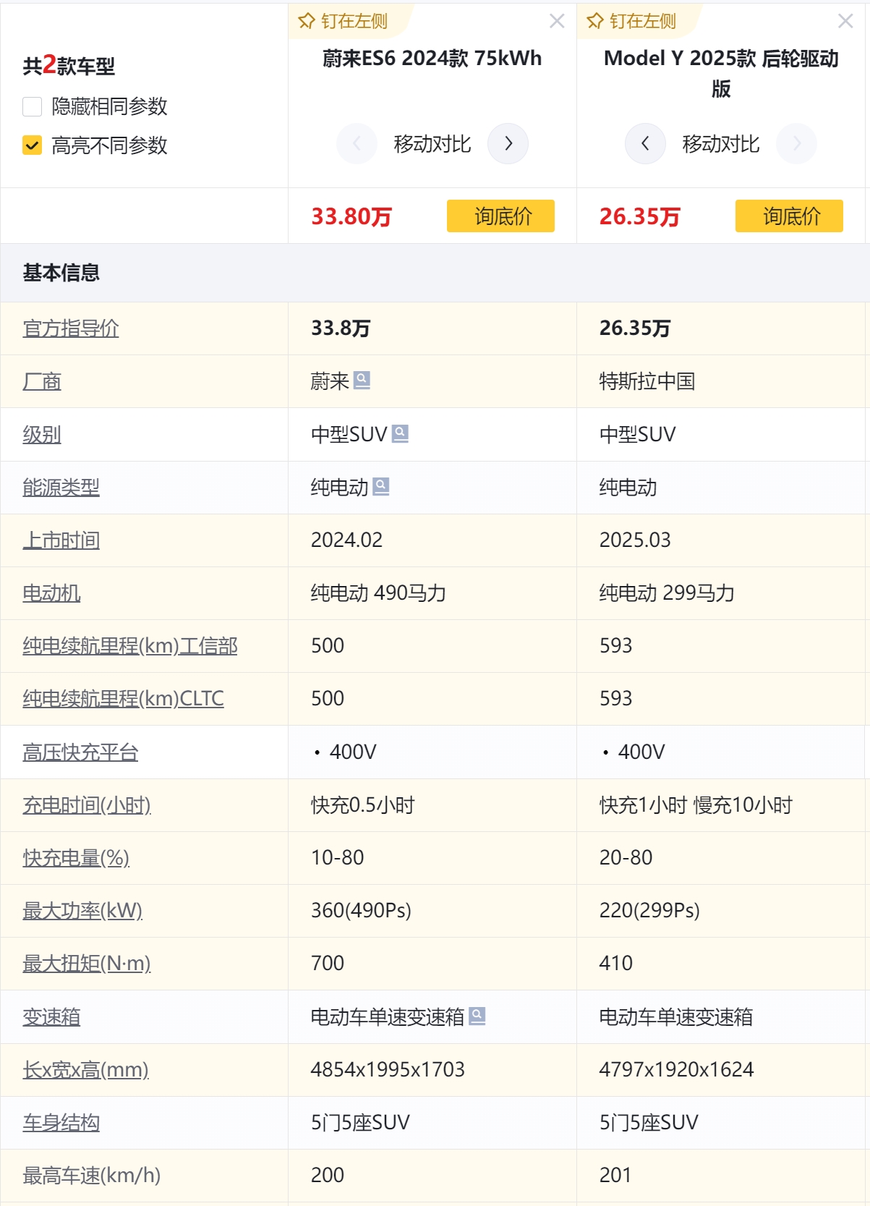Open 蔚来 manufacturer info icon
The width and height of the screenshot is (870, 1206).
tap(362, 380)
